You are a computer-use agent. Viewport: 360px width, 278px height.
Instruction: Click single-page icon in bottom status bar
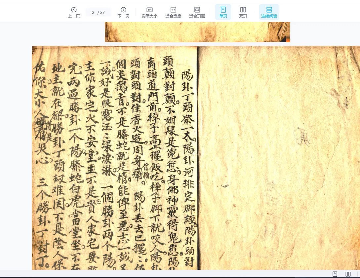[335, 274]
